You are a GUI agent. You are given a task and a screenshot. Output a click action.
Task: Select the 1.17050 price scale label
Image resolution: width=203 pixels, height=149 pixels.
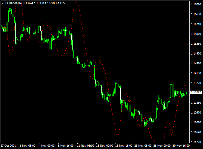196,4
